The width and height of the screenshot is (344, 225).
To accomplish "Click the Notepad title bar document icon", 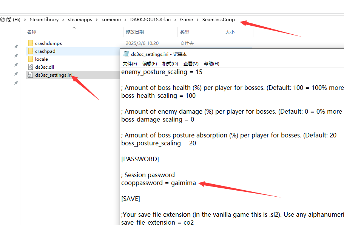I will pyautogui.click(x=126, y=54).
